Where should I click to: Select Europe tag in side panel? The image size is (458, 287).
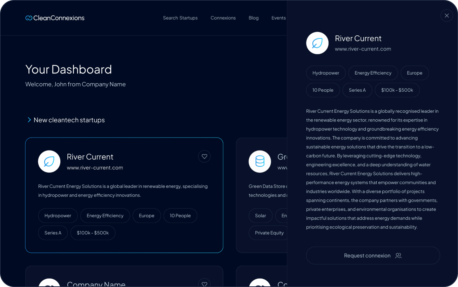[415, 73]
